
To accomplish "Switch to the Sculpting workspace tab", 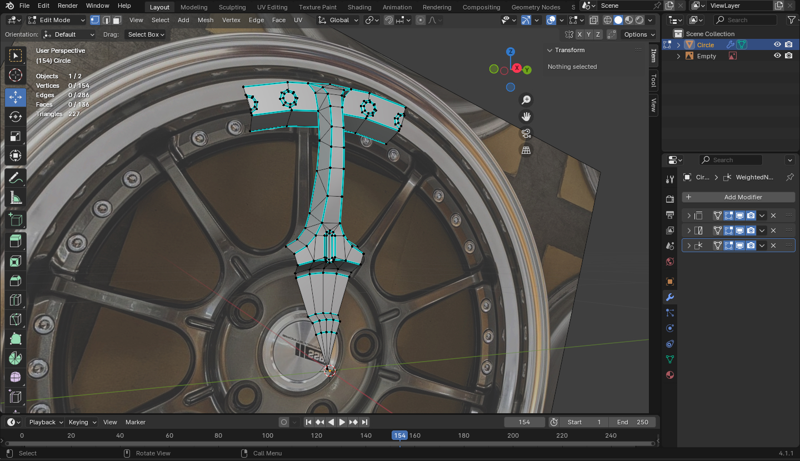I will tap(232, 7).
